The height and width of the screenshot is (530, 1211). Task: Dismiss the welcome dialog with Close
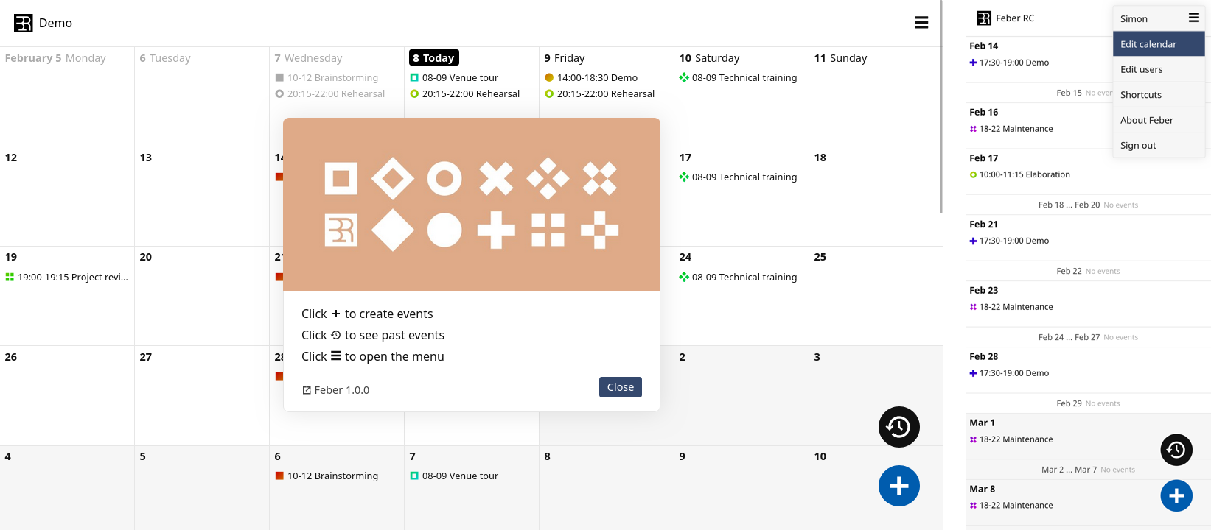[620, 386]
